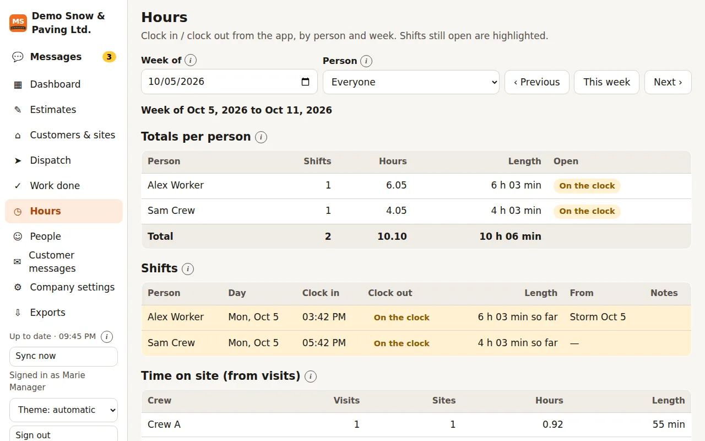This screenshot has width=705, height=441.
Task: Advance to the Next week
Action: pyautogui.click(x=668, y=82)
